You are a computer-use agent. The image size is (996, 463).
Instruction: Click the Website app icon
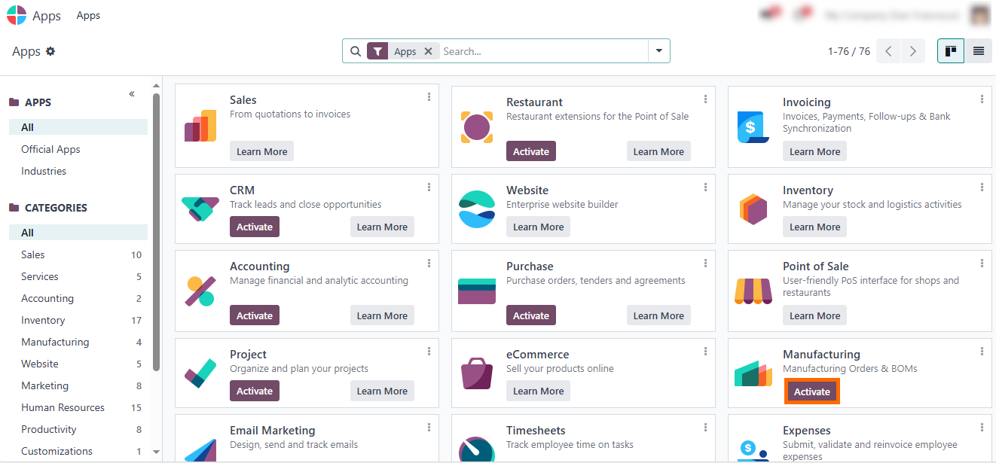point(477,209)
